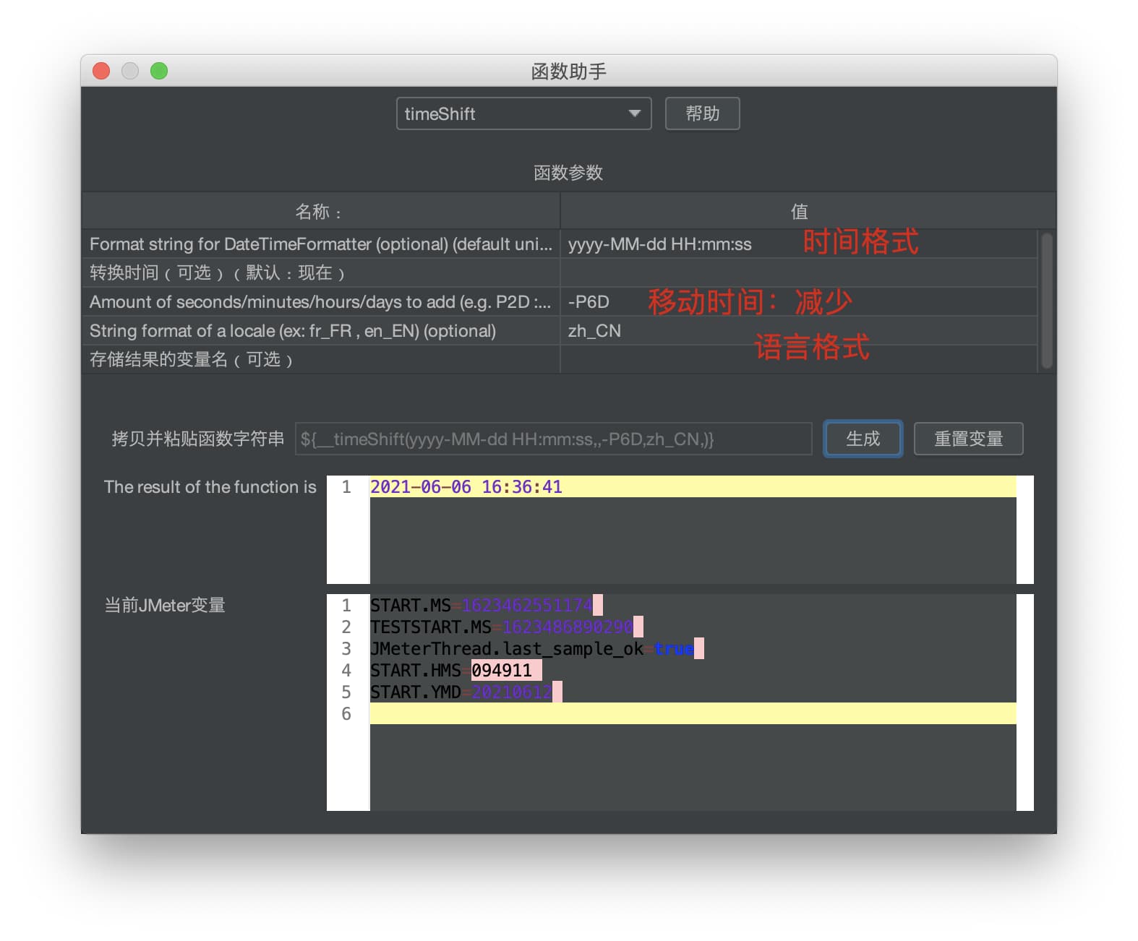Click the 名称 column header
This screenshot has height=941, width=1138.
(x=320, y=212)
